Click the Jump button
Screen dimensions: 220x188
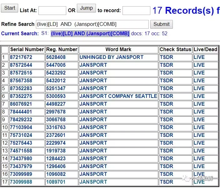click(x=86, y=8)
